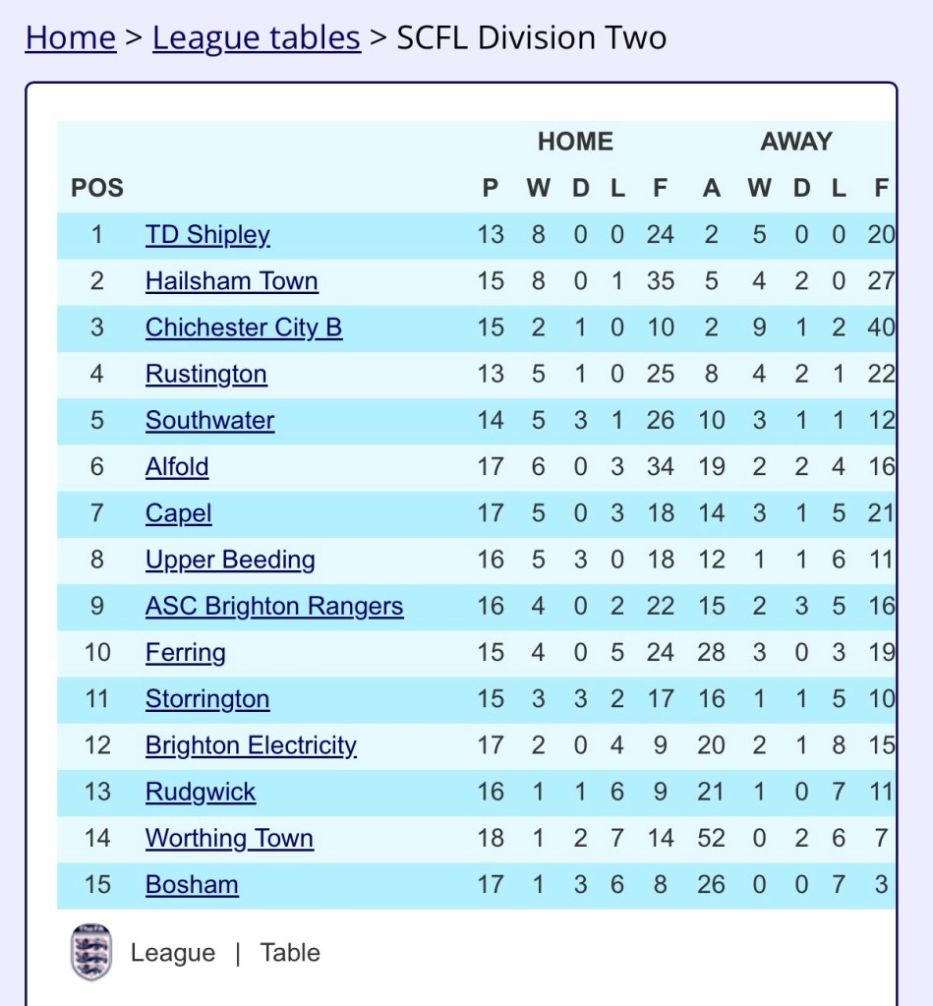Open Chichester City B team link
933x1006 pixels.
(x=244, y=327)
